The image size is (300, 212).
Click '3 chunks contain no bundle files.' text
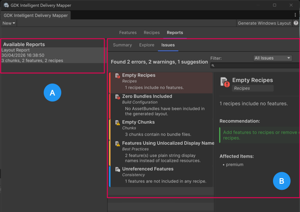click(158, 134)
